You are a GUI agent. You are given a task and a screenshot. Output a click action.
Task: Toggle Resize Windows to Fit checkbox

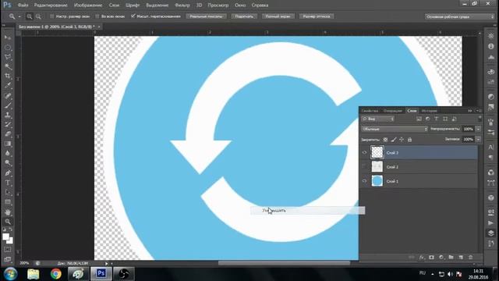[x=52, y=16]
